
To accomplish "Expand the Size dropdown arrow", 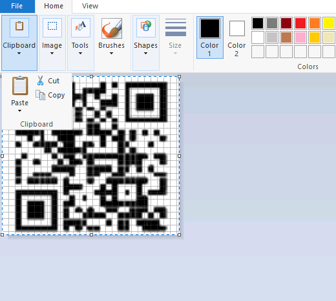I will (x=175, y=54).
